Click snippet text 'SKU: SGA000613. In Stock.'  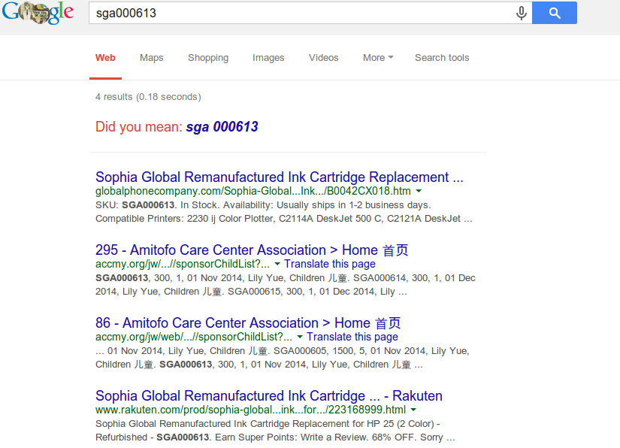coord(156,205)
